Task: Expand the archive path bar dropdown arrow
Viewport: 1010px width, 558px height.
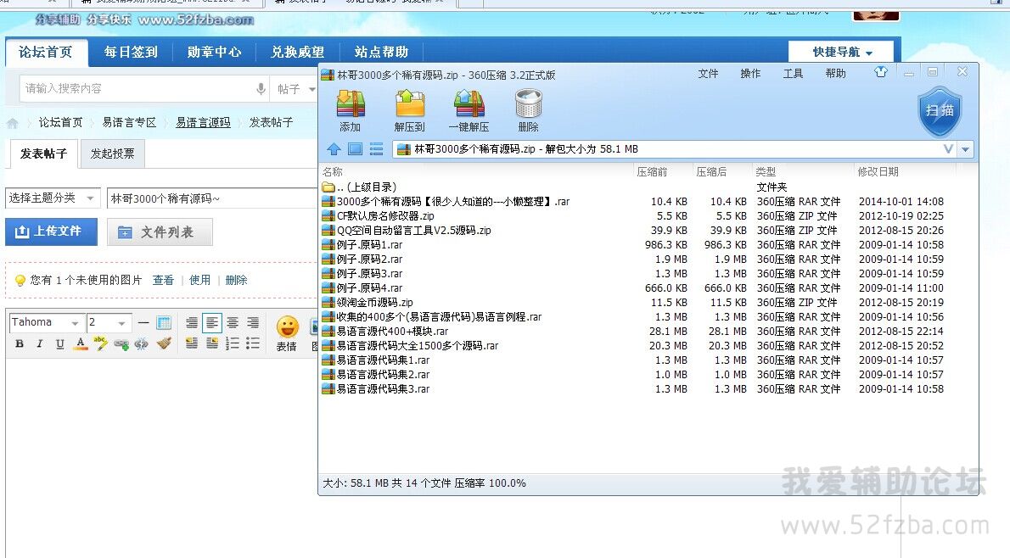Action: [x=966, y=149]
